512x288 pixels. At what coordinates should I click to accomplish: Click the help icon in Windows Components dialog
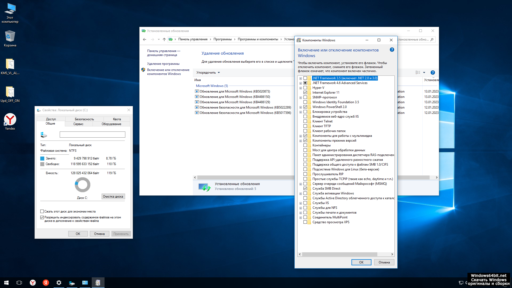pos(392,50)
